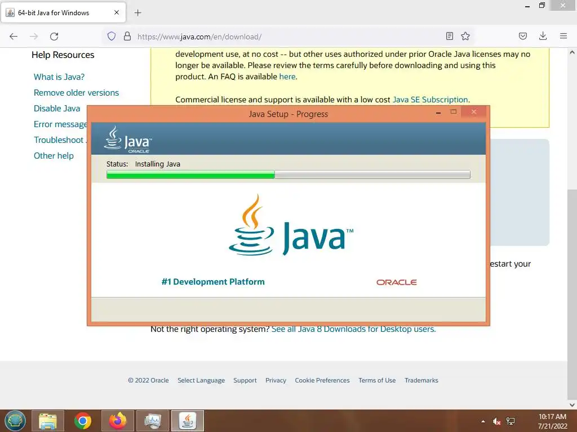Bookmark this page with the star icon

point(465,36)
